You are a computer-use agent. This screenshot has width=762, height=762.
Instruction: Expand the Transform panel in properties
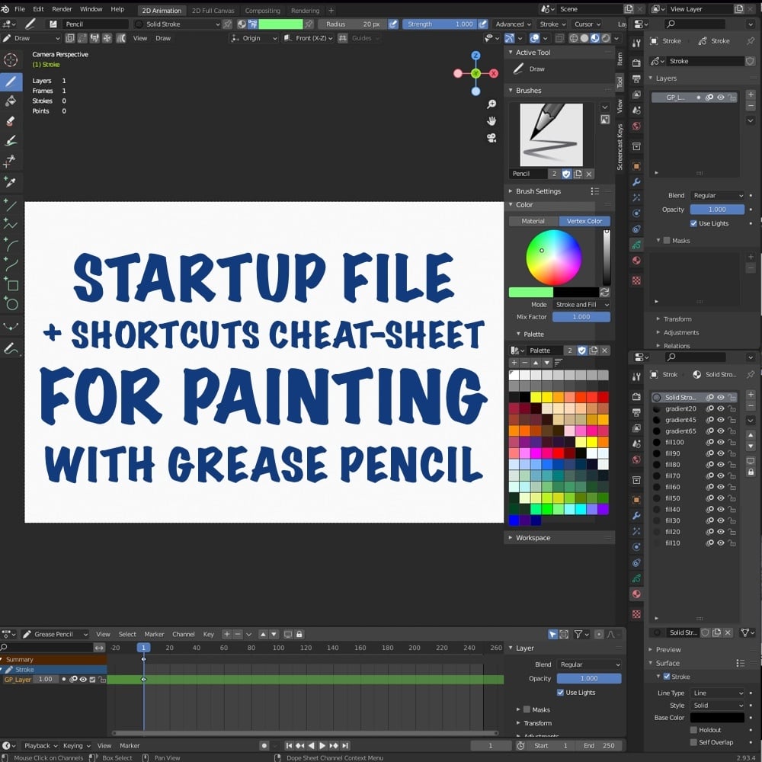point(677,319)
